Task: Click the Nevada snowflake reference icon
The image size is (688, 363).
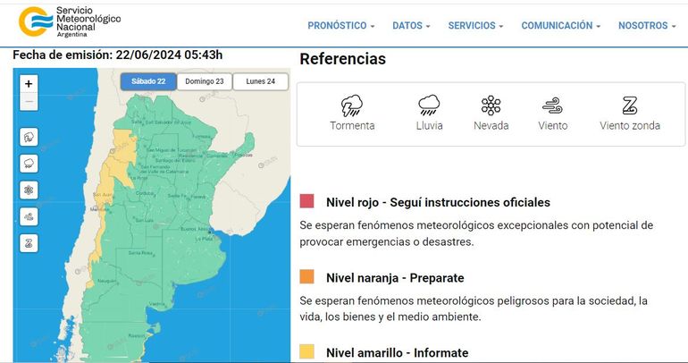Action: (x=491, y=106)
